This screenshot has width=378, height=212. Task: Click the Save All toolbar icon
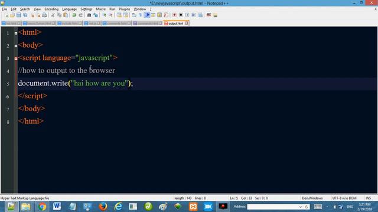[25, 15]
